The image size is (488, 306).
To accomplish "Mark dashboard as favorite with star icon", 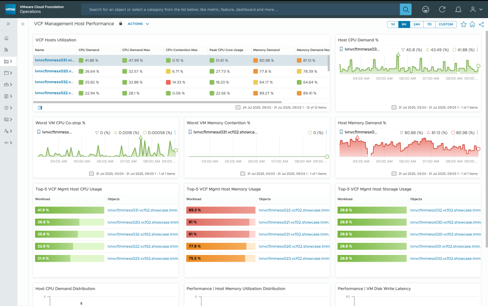I will 463,24.
